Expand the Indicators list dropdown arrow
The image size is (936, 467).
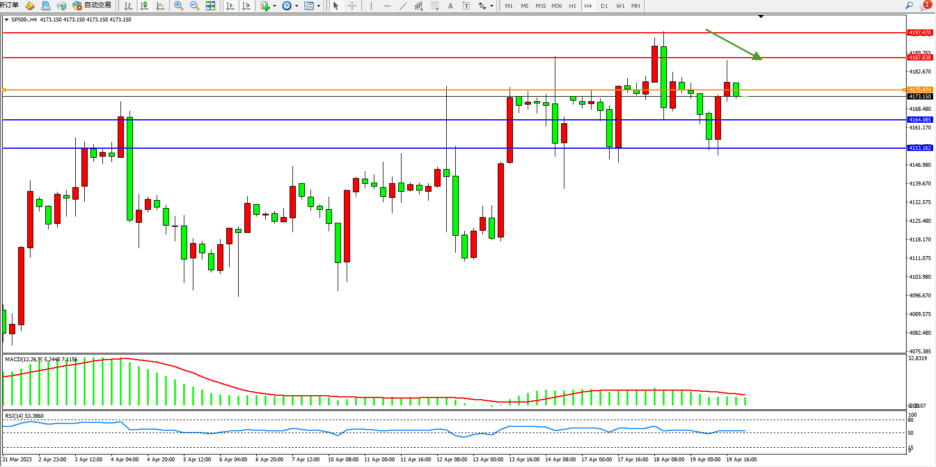(274, 6)
